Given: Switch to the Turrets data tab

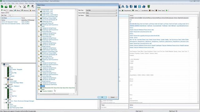Looking at the screenshot, I should pos(135,10).
